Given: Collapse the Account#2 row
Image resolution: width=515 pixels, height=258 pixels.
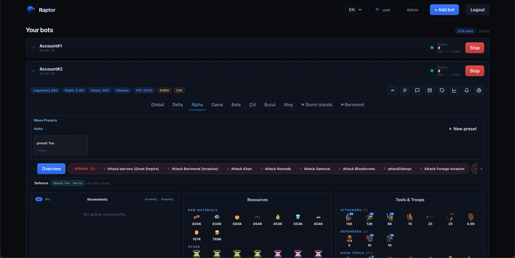Looking at the screenshot, I should point(33,71).
